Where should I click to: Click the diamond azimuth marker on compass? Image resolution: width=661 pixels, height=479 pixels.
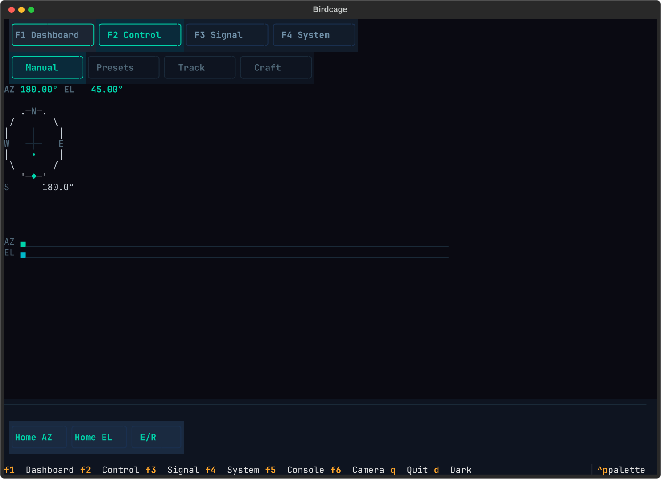34,176
